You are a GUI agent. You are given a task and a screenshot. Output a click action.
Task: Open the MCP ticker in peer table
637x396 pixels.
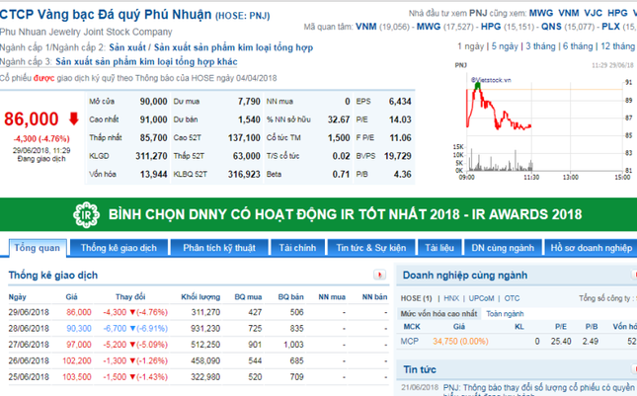pyautogui.click(x=409, y=341)
